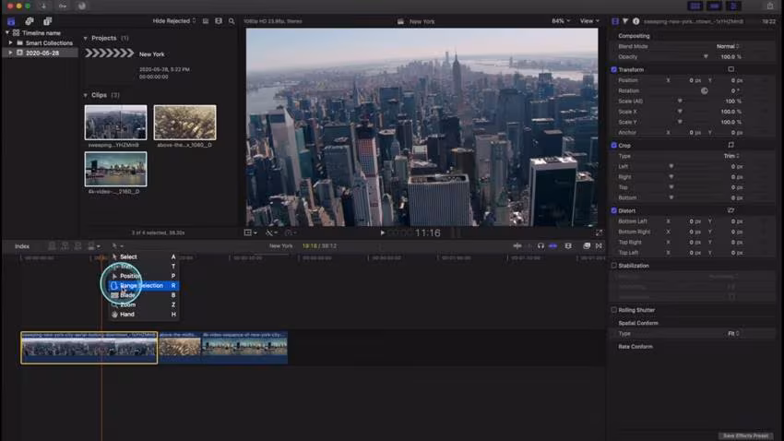Viewport: 784px width, 441px height.
Task: Open the Crop Type Trim dropdown
Action: coord(731,156)
